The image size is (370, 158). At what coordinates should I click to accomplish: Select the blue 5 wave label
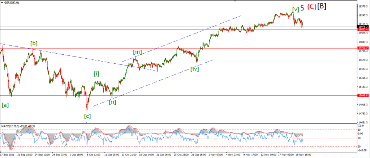(x=302, y=8)
